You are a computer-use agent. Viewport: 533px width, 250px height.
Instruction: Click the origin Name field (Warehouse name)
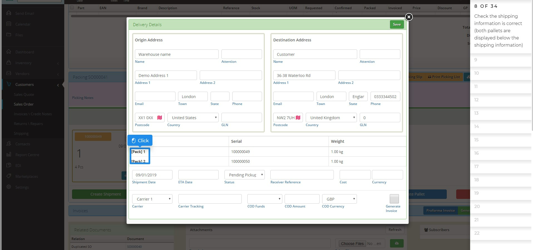(177, 54)
